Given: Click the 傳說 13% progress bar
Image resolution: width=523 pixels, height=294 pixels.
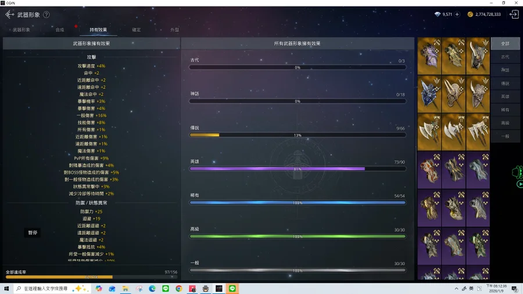Looking at the screenshot, I should click(298, 135).
